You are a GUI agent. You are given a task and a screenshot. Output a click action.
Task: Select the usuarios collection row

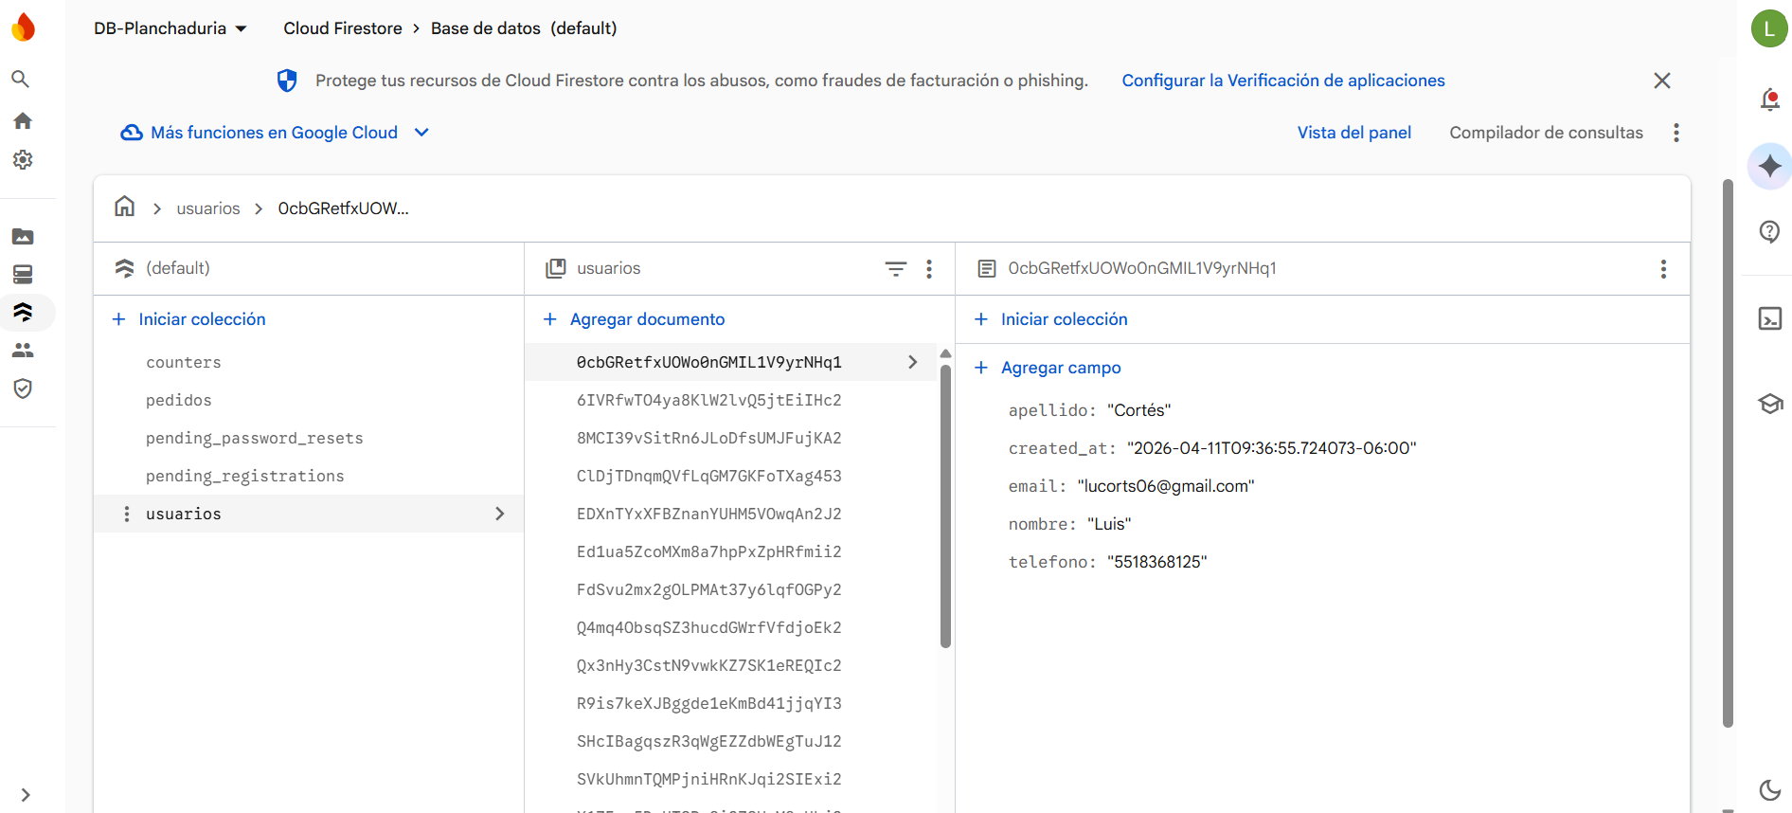[309, 514]
